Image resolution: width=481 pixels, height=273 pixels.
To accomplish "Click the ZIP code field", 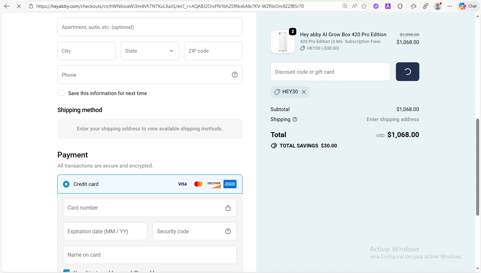I will click(213, 51).
